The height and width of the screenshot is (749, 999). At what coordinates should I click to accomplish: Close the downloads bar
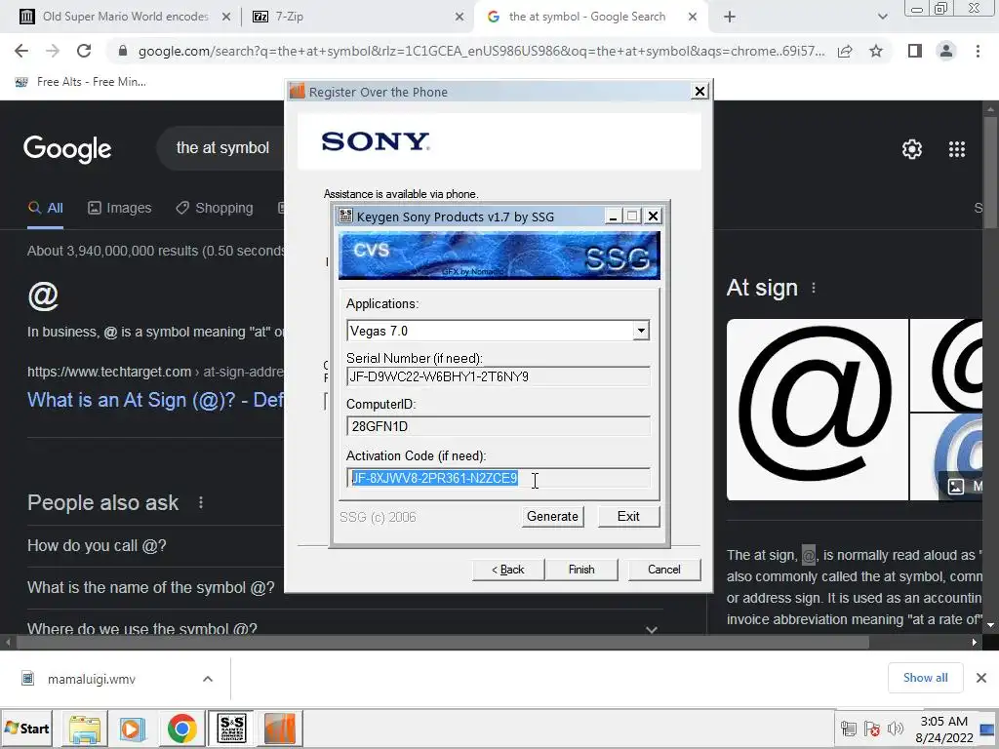click(x=981, y=678)
